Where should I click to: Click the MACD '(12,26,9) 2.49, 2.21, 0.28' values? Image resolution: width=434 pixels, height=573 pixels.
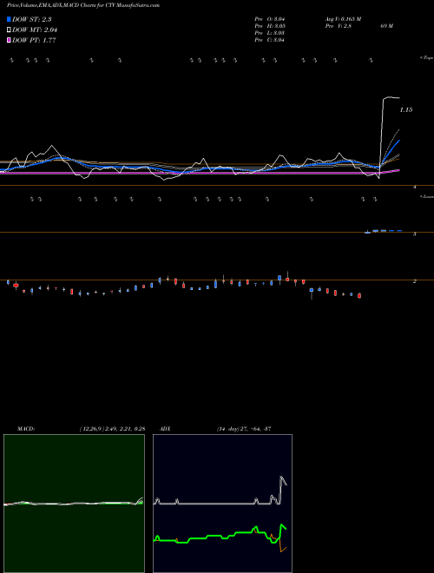coord(113,429)
